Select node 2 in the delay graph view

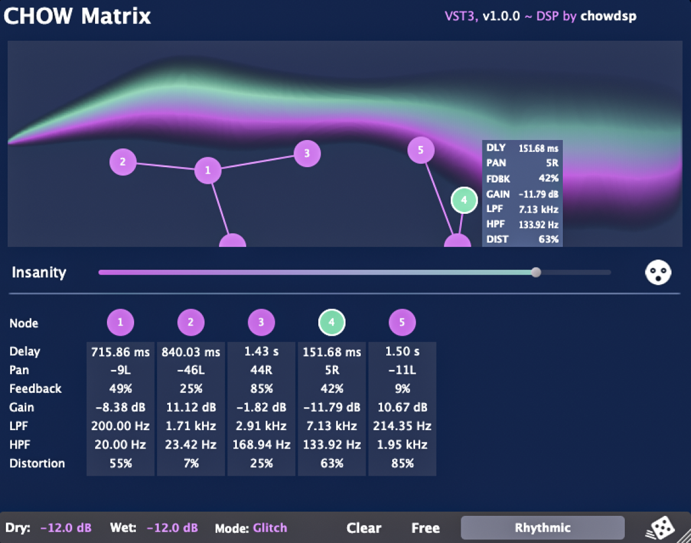[x=122, y=162]
